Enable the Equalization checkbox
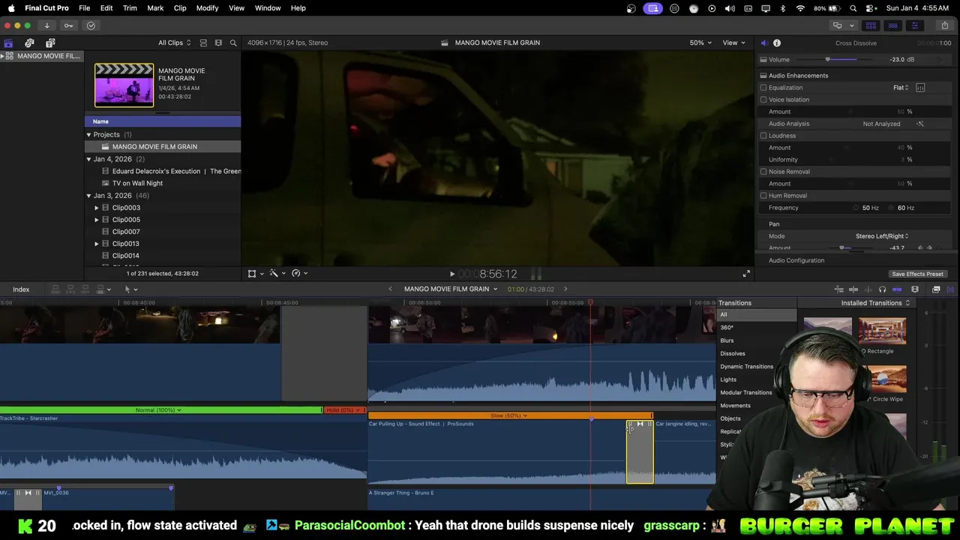This screenshot has height=540, width=960. point(763,88)
